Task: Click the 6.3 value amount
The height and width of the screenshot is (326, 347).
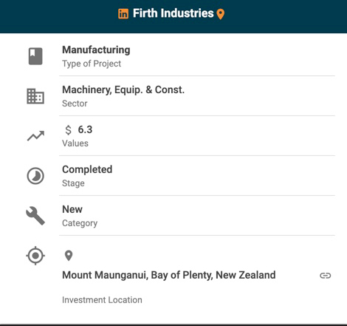Action: tap(85, 129)
